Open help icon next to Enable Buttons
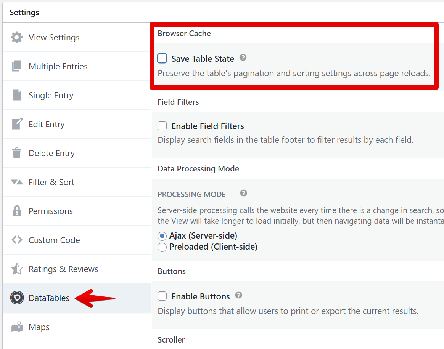444x349 pixels. click(239, 295)
